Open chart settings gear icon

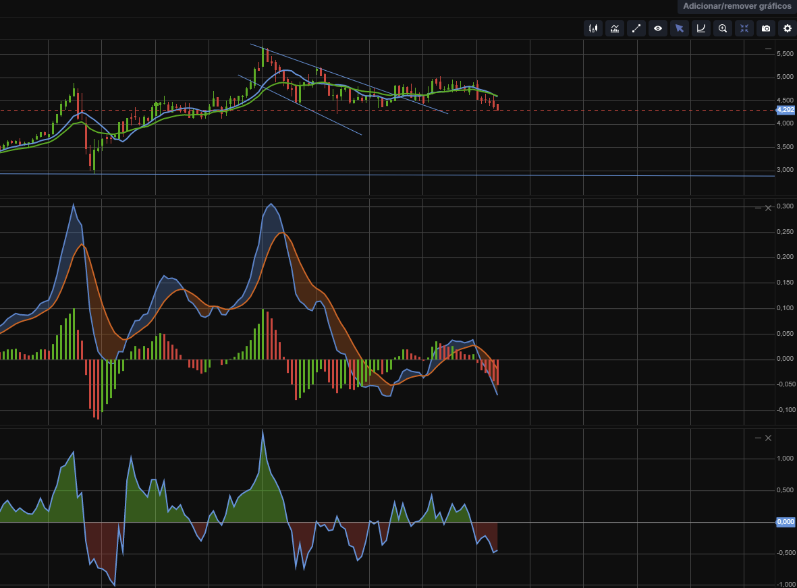tap(788, 28)
